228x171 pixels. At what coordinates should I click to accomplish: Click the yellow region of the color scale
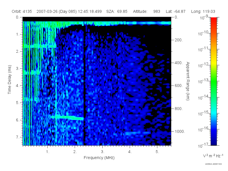click(x=213, y=62)
